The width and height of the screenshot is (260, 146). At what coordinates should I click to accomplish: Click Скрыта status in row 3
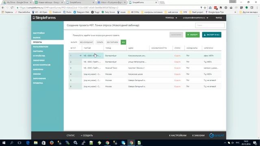click(x=177, y=68)
